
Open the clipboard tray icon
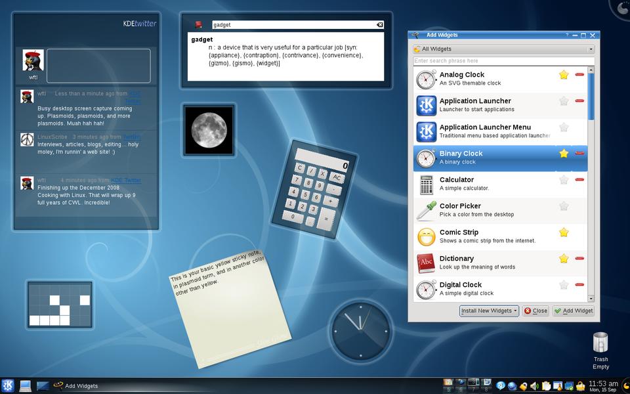click(546, 386)
